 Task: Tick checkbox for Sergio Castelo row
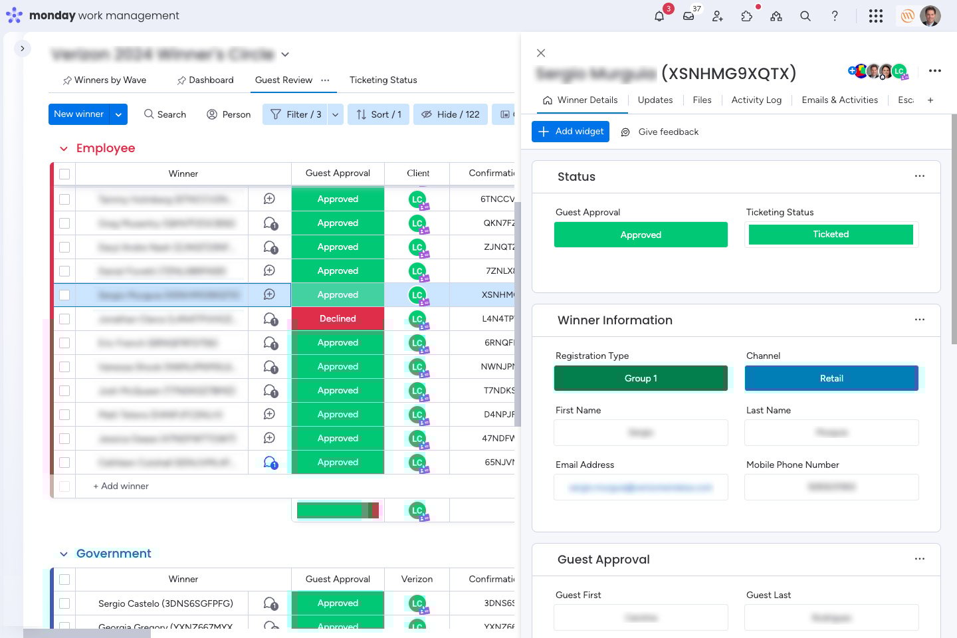64,603
